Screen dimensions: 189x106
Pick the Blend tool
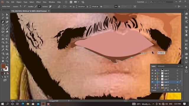click(x=7, y=50)
